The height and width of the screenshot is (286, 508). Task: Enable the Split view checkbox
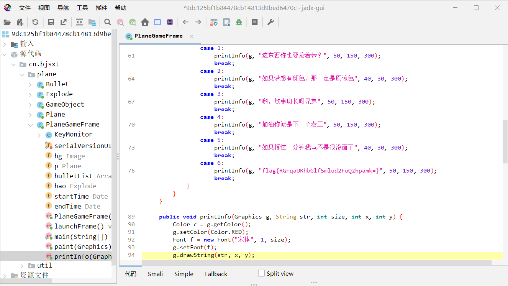click(261, 273)
